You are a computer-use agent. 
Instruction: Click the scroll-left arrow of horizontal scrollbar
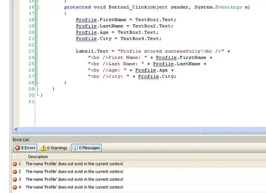pos(16,129)
